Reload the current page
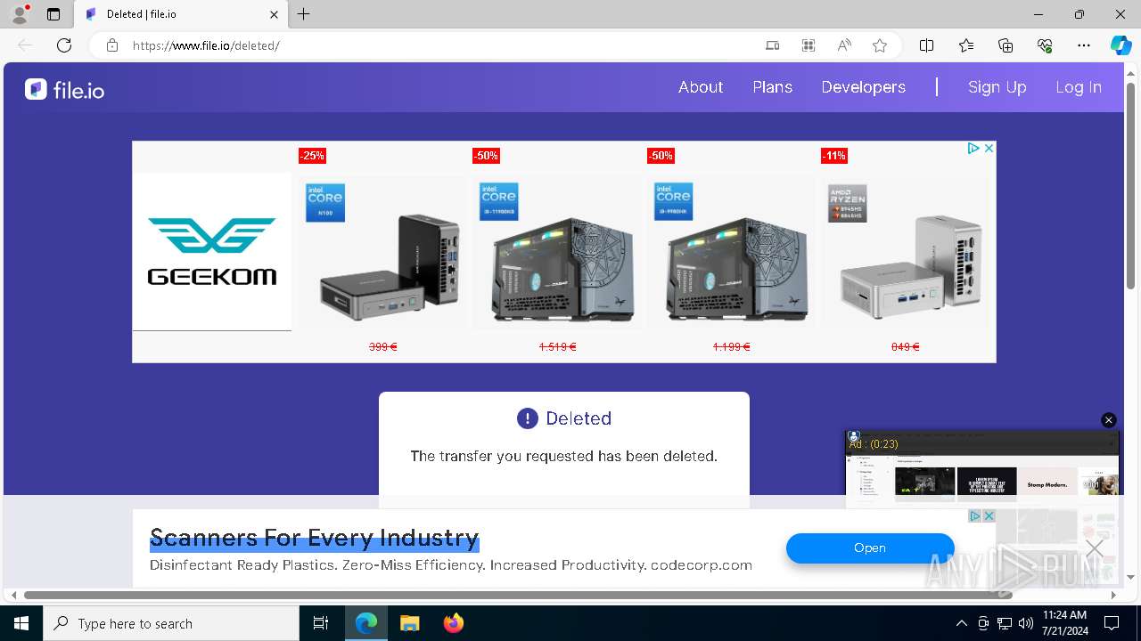Viewport: 1141px width, 641px height. pyautogui.click(x=64, y=45)
